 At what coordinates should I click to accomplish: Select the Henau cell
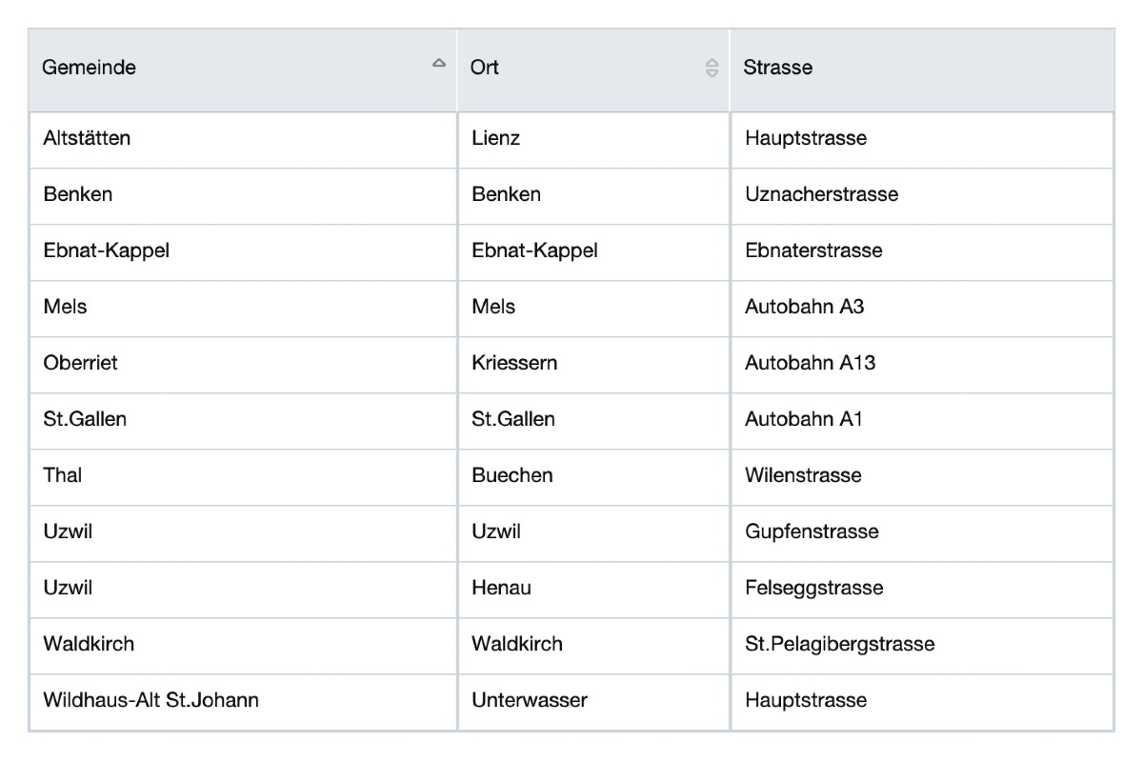[501, 588]
